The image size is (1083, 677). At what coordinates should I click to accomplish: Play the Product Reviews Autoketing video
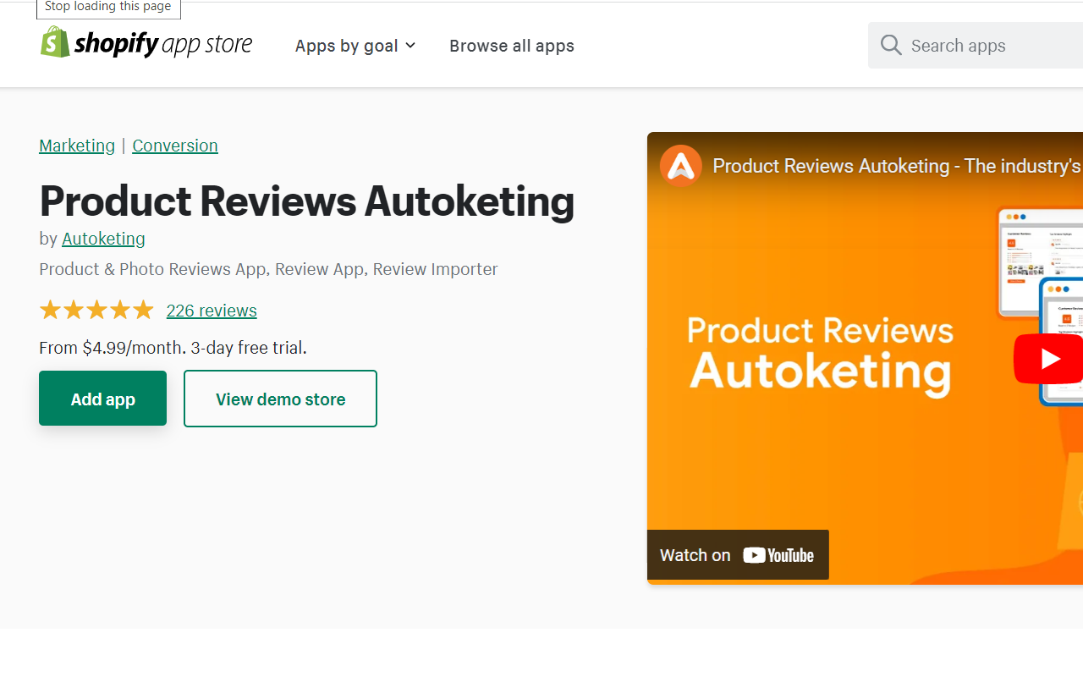(1047, 358)
